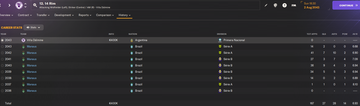The height and width of the screenshot is (106, 360).
Task: Sort by the TEAM column header
Action: pos(23,34)
